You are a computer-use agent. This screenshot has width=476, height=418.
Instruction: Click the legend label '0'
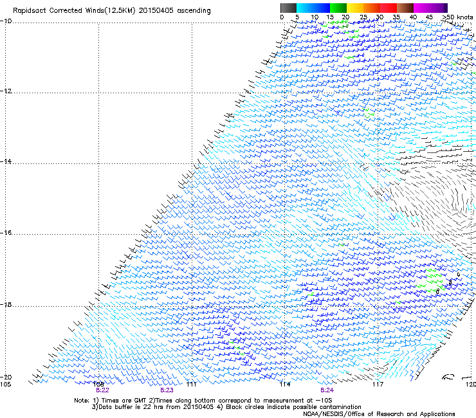point(282,17)
